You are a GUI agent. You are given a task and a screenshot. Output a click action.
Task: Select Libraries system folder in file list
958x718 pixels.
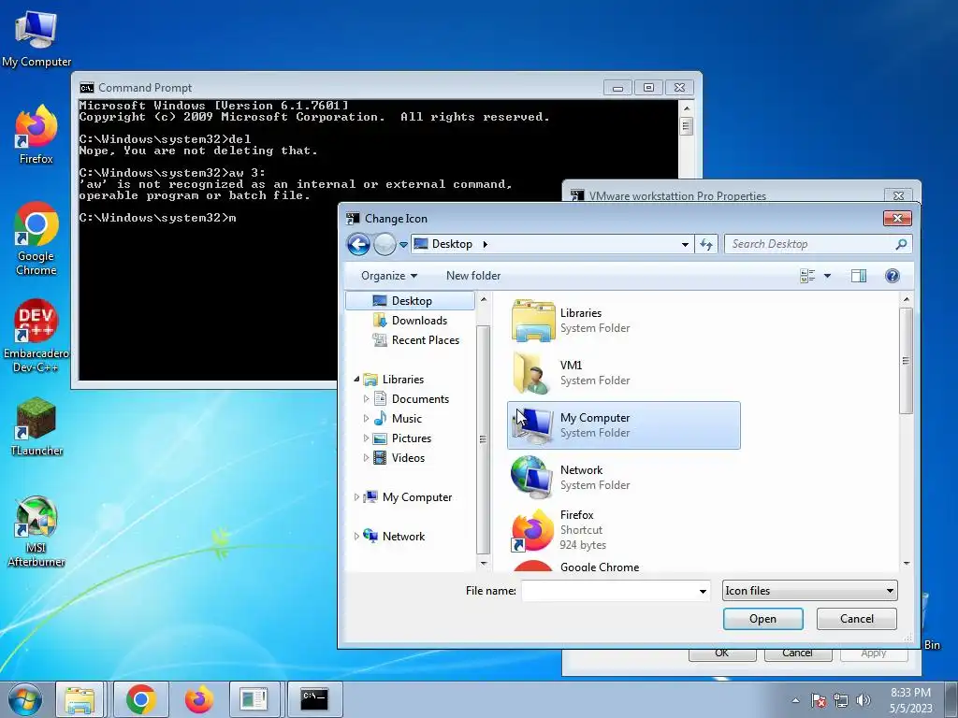pos(623,321)
